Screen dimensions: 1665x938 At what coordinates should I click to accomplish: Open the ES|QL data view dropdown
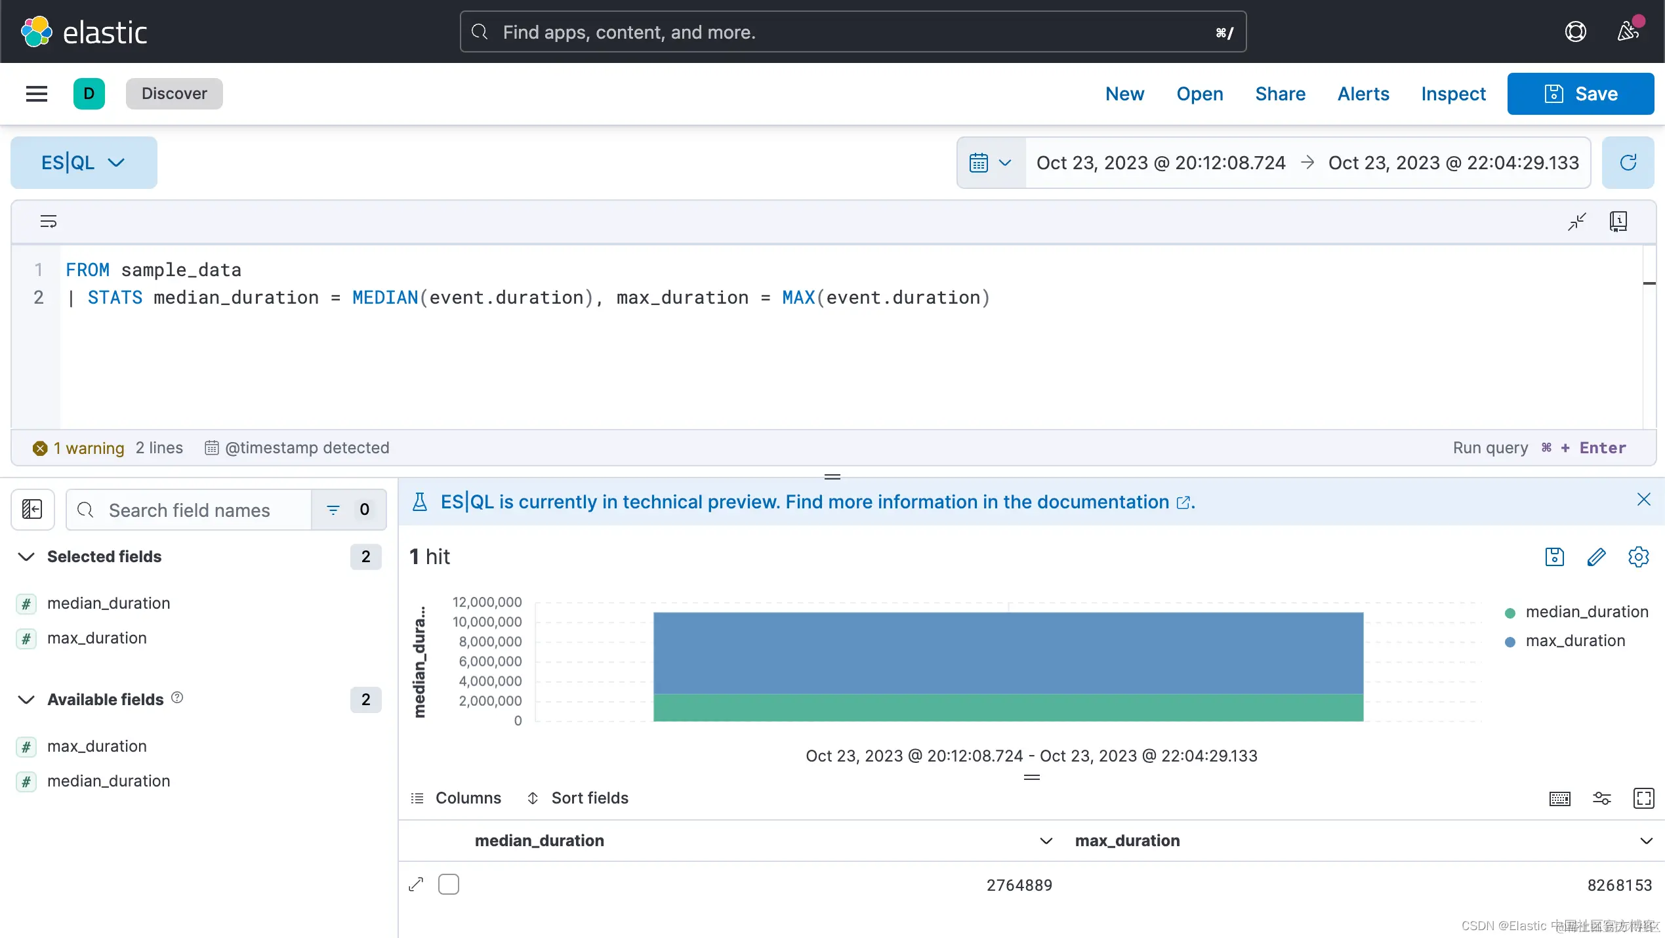click(x=83, y=163)
